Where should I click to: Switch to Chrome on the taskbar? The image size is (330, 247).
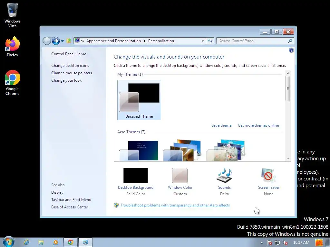(71, 242)
